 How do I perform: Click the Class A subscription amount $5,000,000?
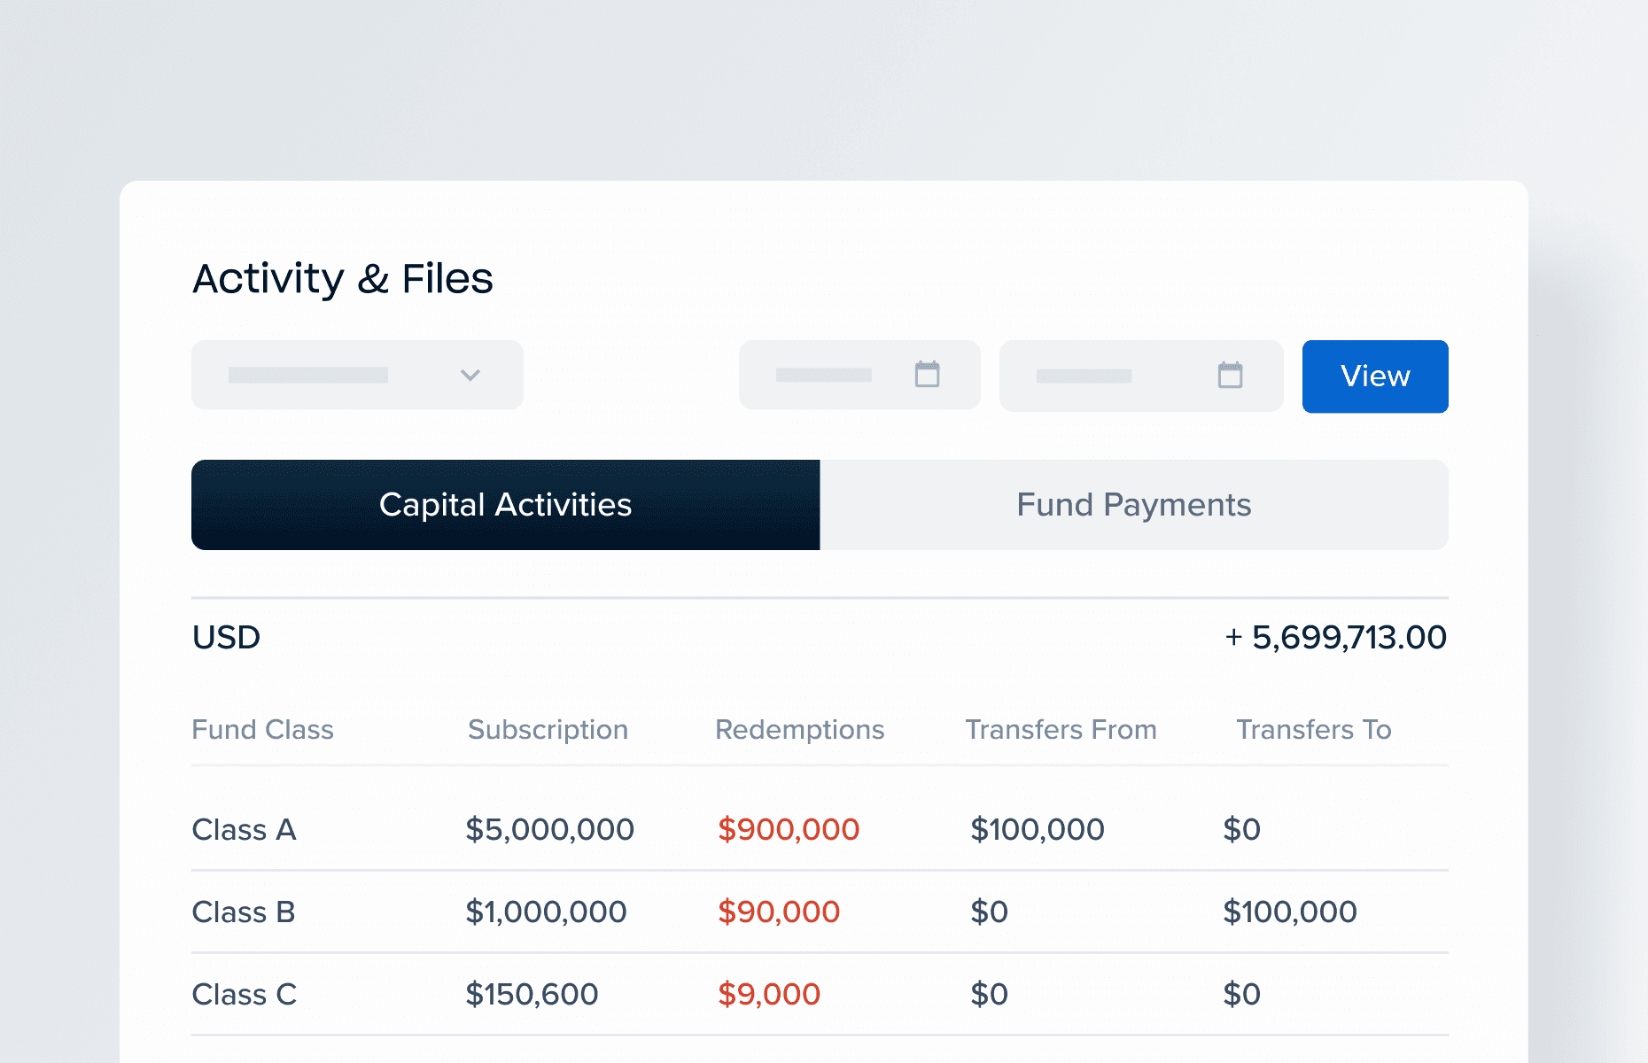549,829
